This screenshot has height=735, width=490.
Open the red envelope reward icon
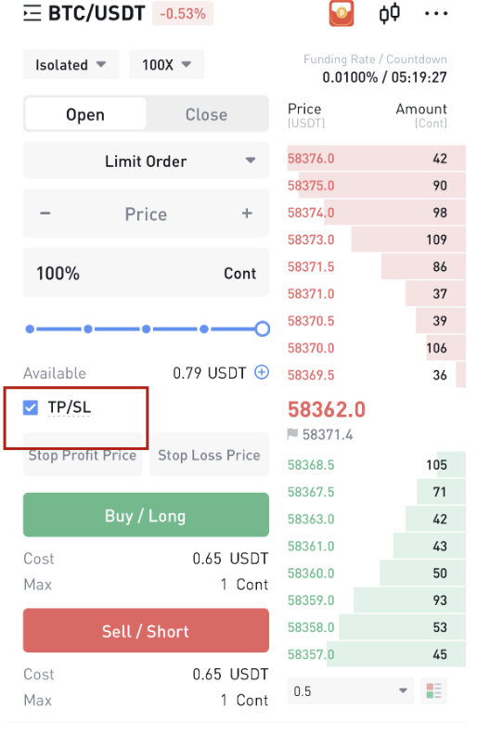tap(342, 13)
